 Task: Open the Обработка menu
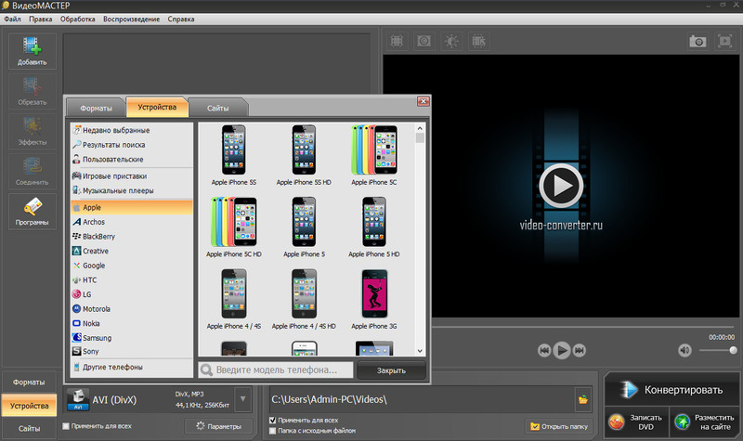coord(78,19)
